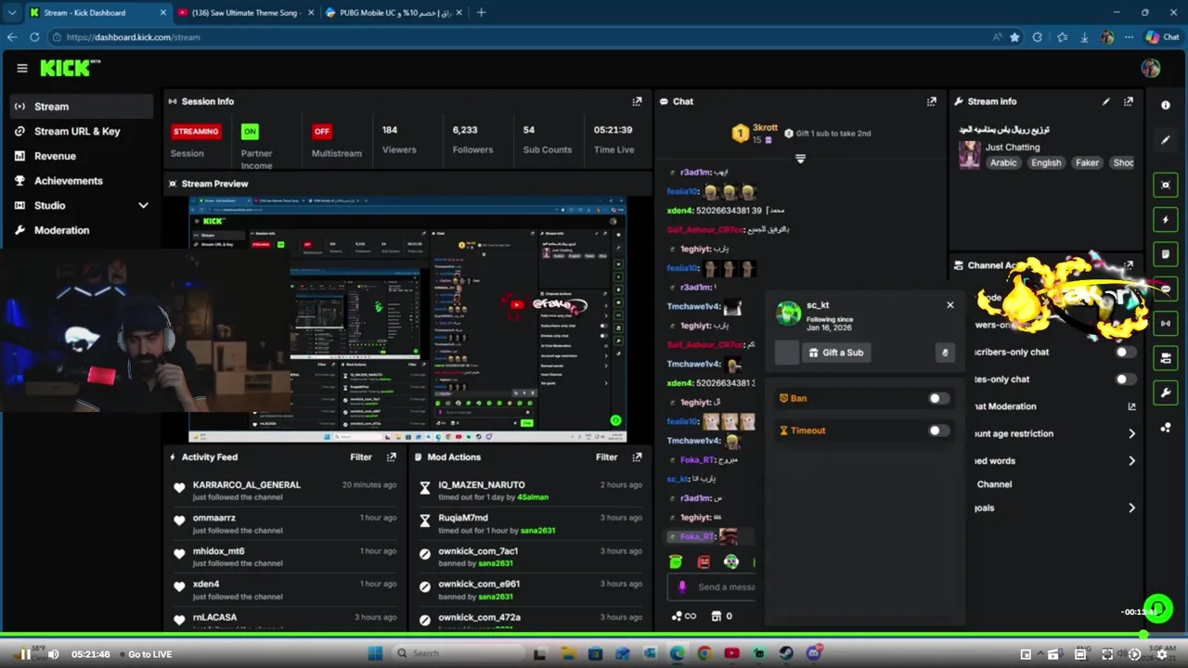Screen dimensions: 1188x668
Task: Toggle the Ban switch for sc_kt
Action: coord(938,398)
